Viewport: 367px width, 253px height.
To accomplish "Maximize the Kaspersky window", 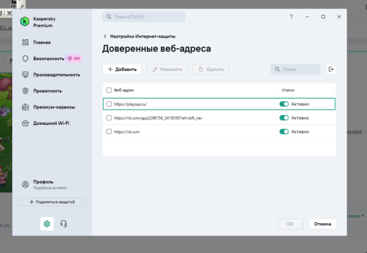I will (323, 17).
